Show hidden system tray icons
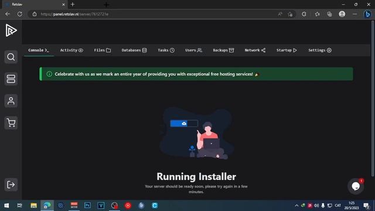 coord(296,206)
